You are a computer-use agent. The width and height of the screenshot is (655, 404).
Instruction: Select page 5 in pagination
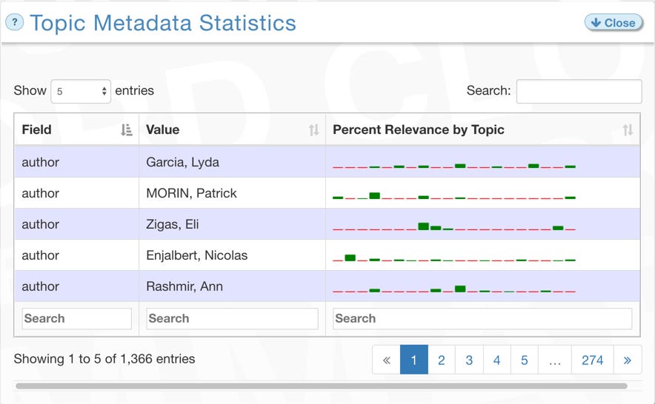pos(524,360)
